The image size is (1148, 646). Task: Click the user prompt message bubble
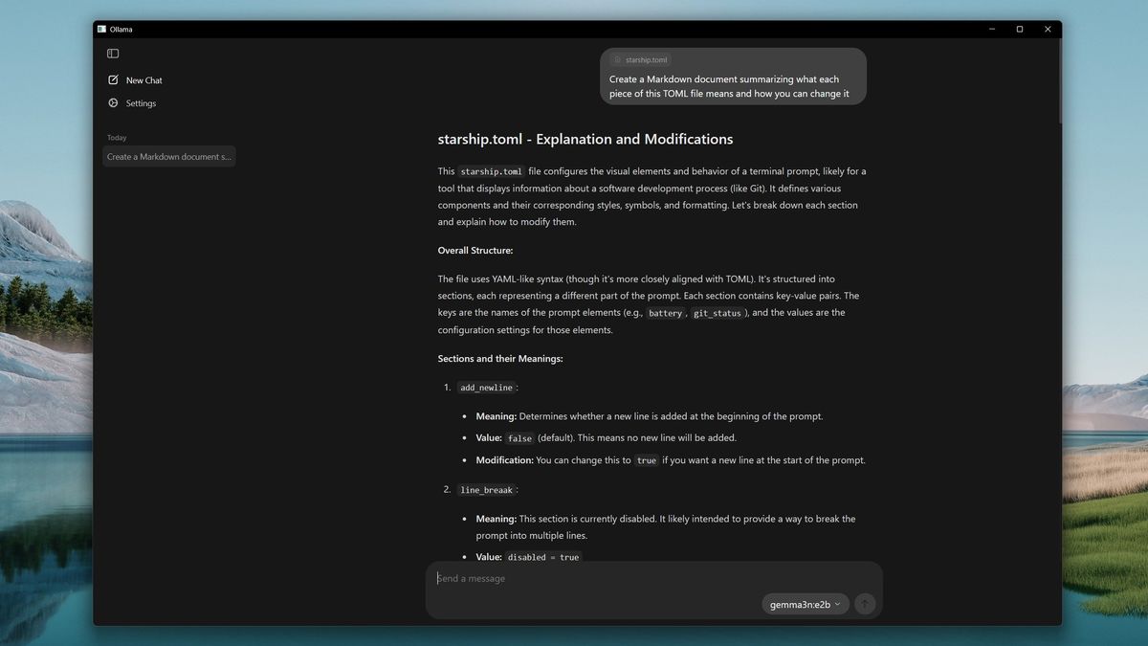733,86
